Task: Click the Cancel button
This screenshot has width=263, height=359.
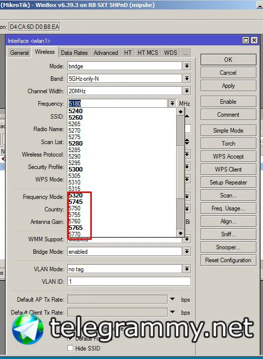Action: [x=229, y=73]
